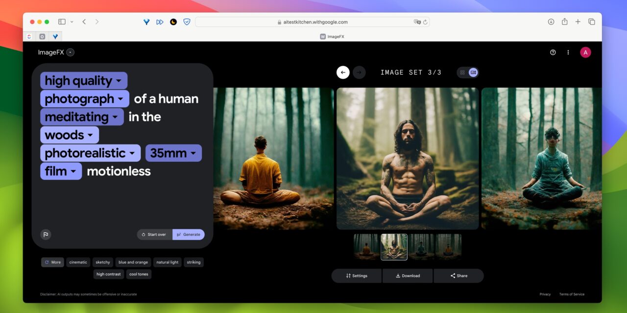Toggle the cinematic style chip
627x313 pixels.
78,262
